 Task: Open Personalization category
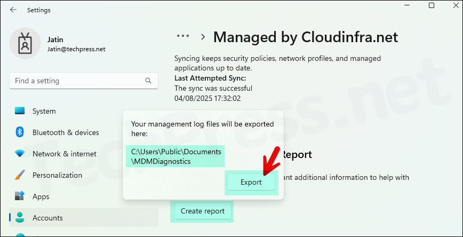point(84,175)
